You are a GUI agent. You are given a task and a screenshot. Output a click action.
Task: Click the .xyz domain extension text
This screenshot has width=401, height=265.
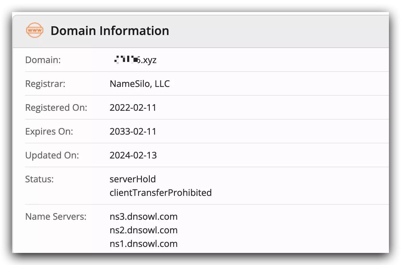[148, 60]
